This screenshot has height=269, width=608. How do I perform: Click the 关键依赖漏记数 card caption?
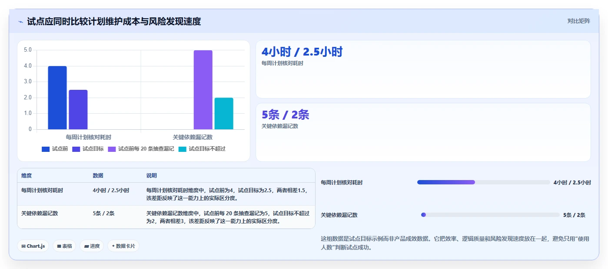[279, 126]
